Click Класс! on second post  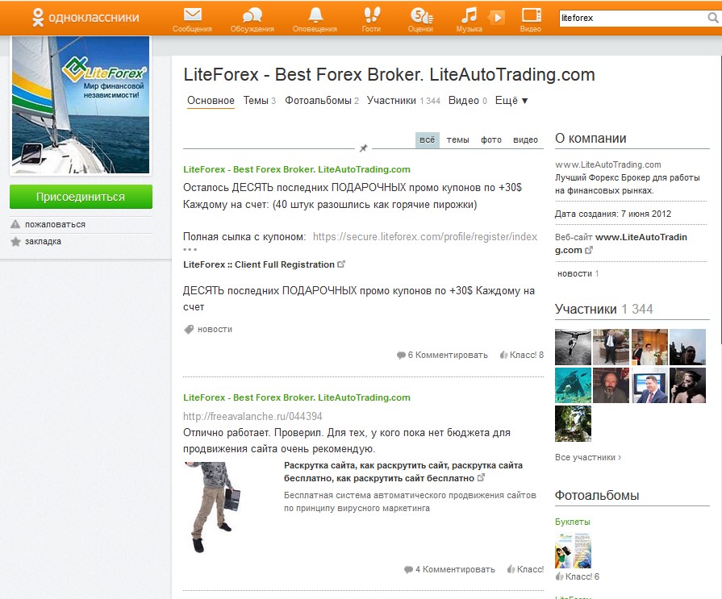(525, 569)
